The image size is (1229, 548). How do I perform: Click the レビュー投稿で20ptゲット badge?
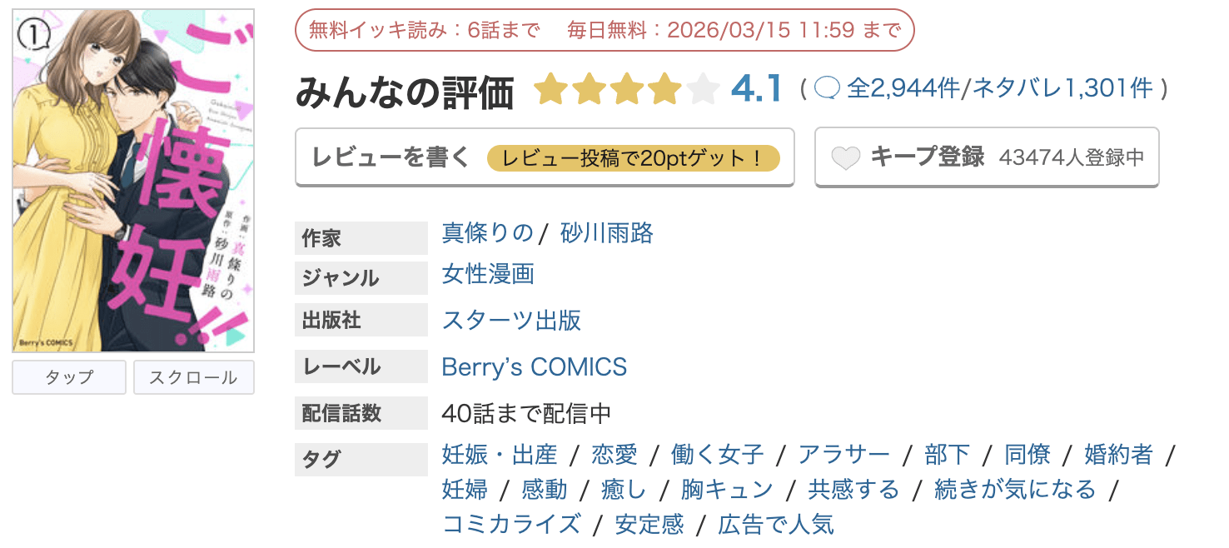click(x=636, y=158)
